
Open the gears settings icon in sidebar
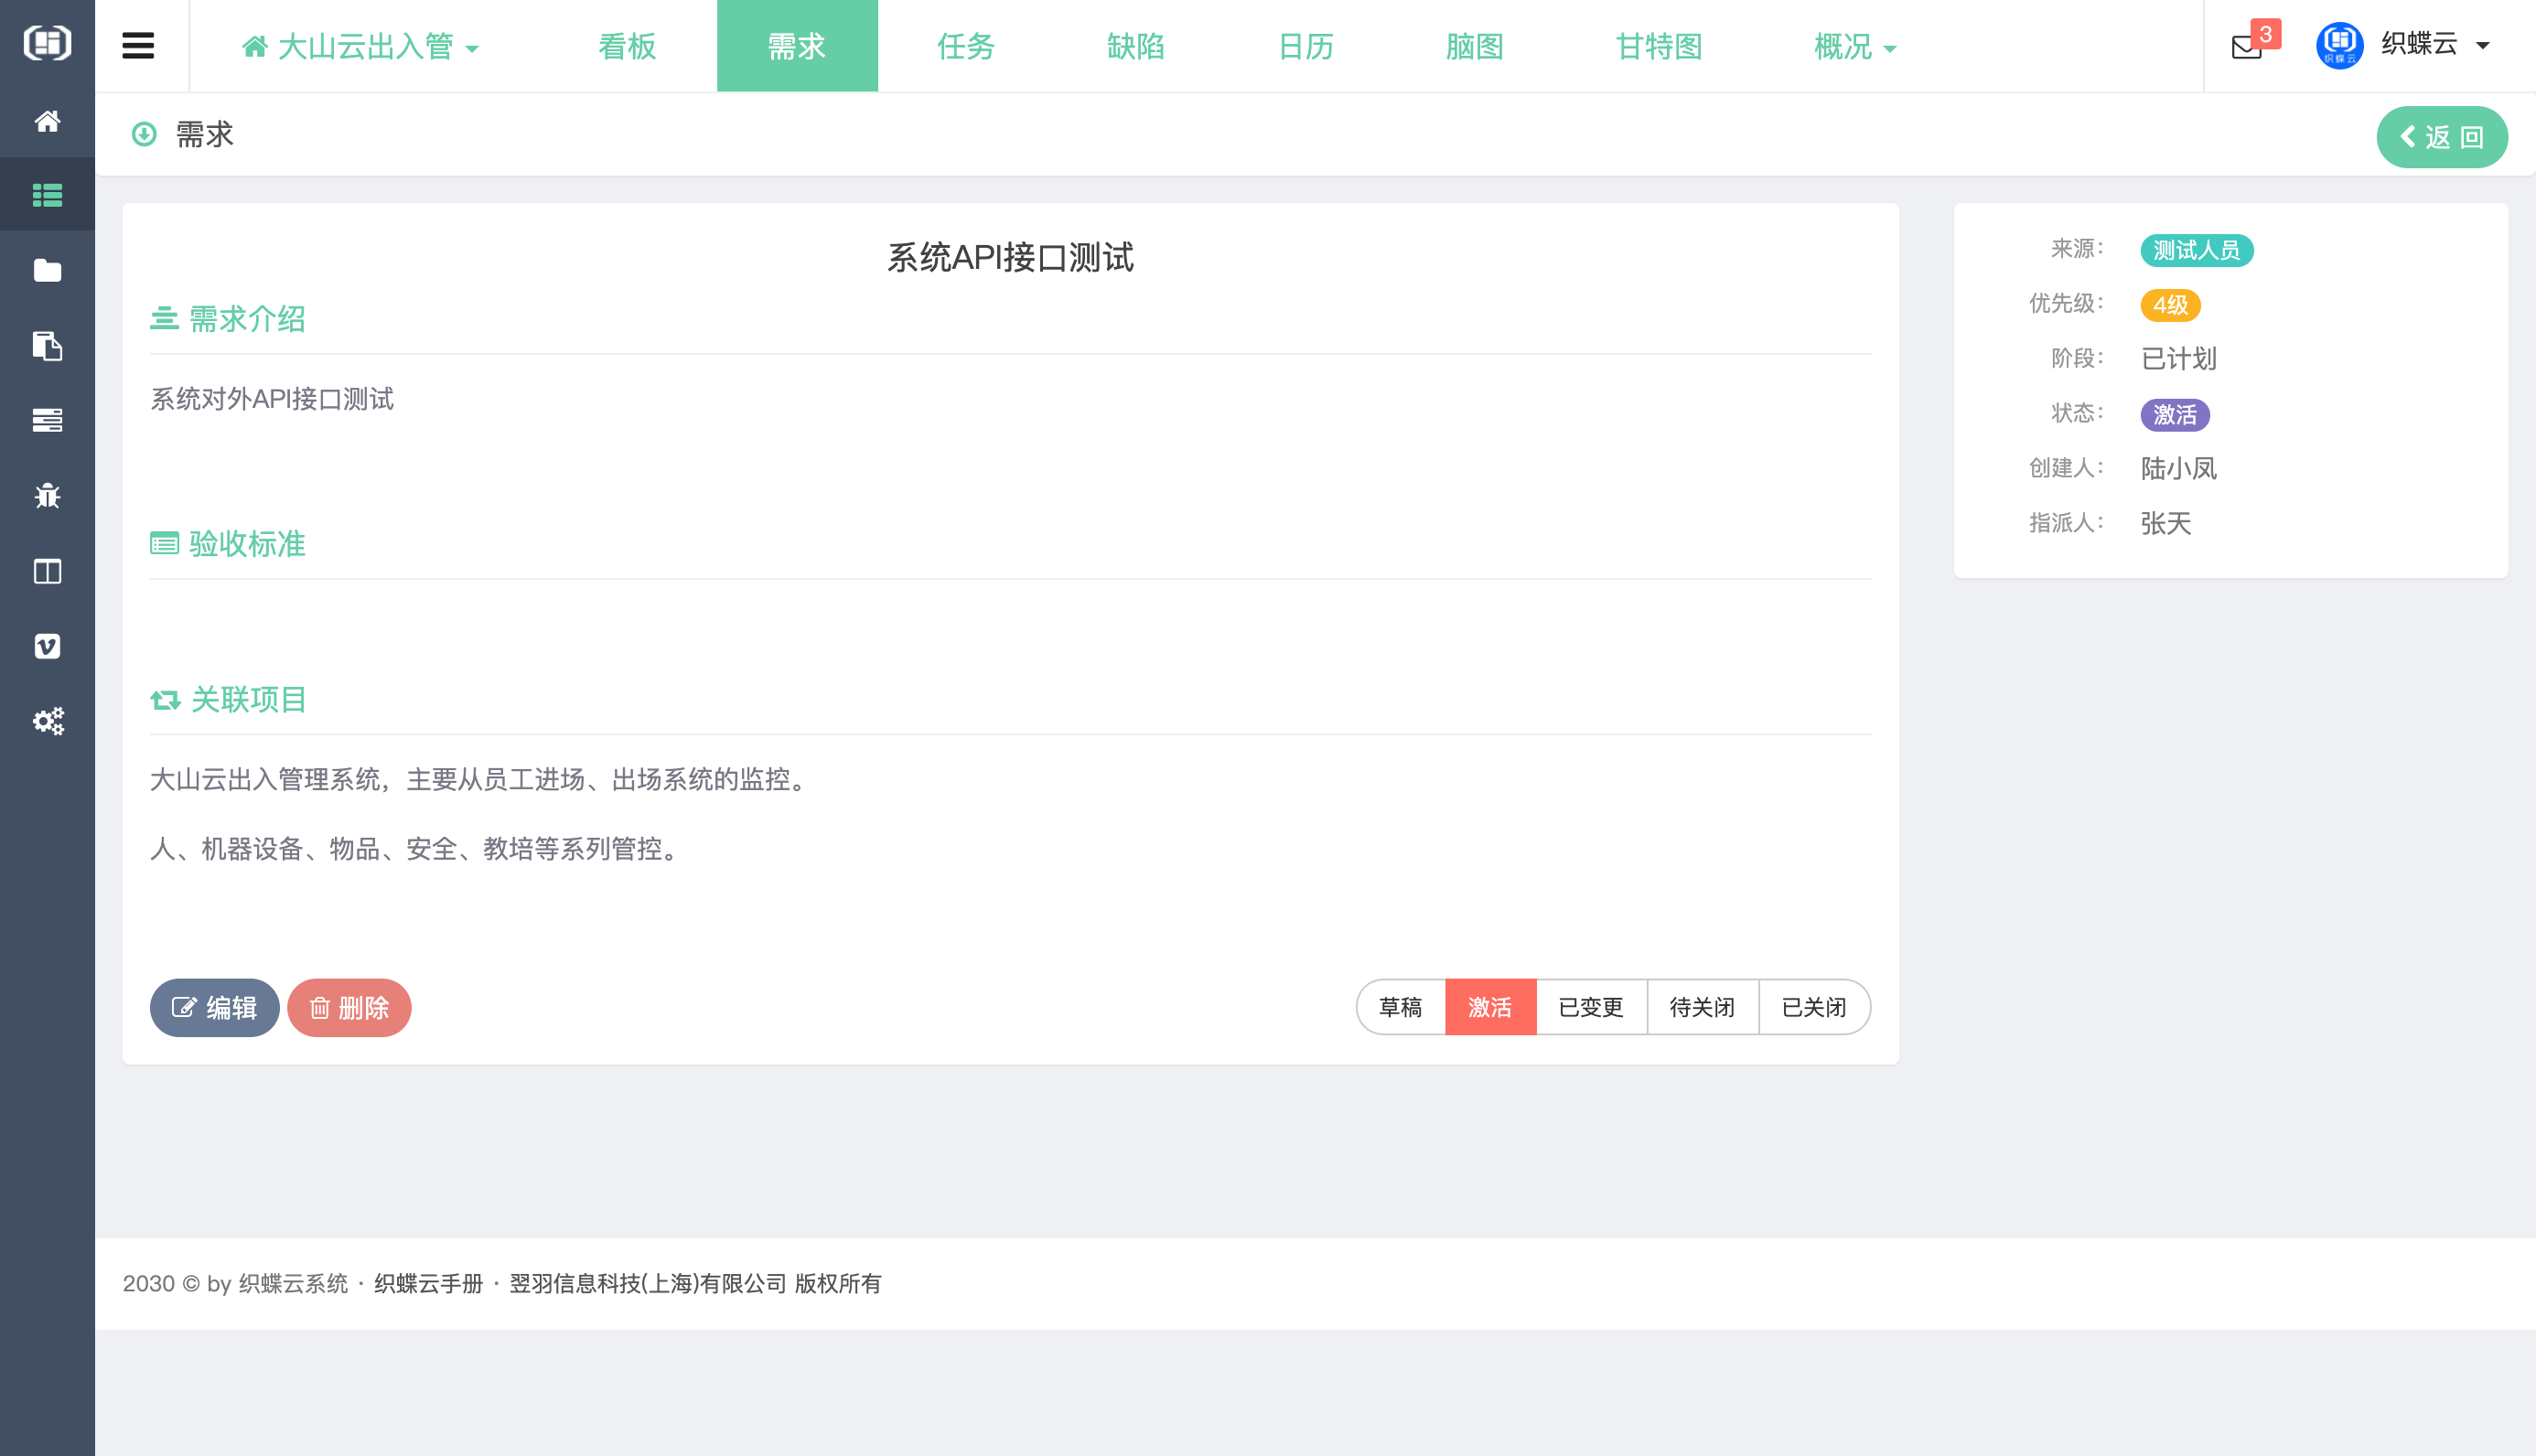[47, 721]
